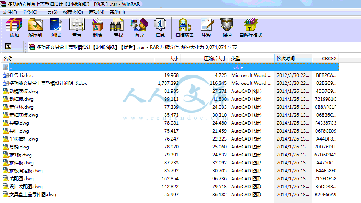Screen dimensions: 361x203
Task: Click the AutoCAD icon beside 装配图.dwg
Action: click(x=6, y=179)
